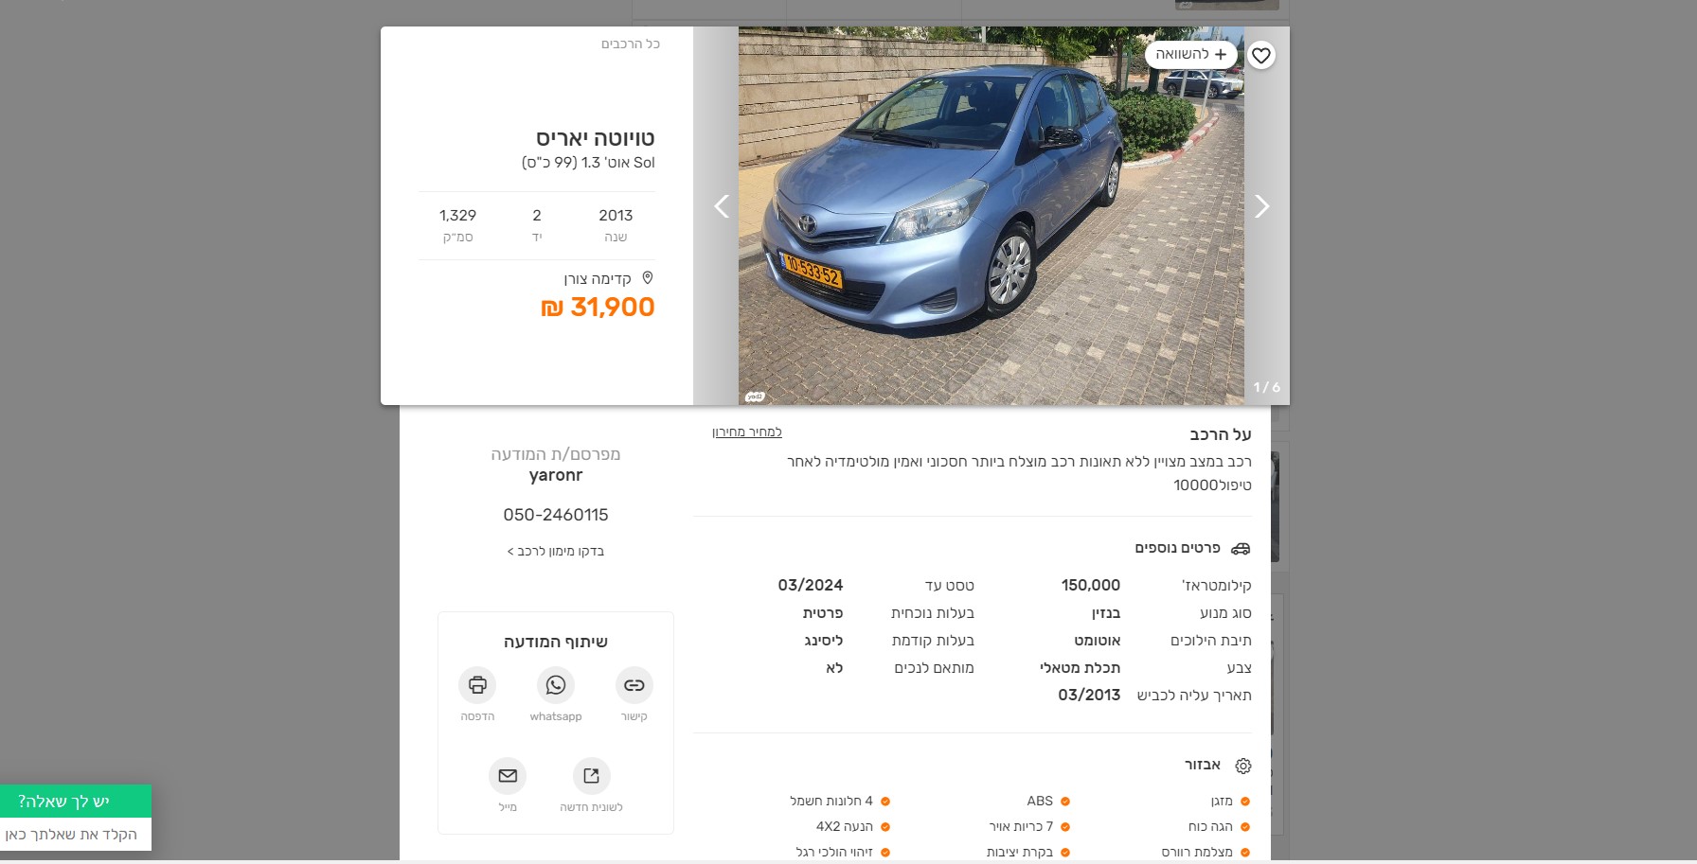Click the בקרת יציבות feature item
The image size is (1697, 864).
1028,852
